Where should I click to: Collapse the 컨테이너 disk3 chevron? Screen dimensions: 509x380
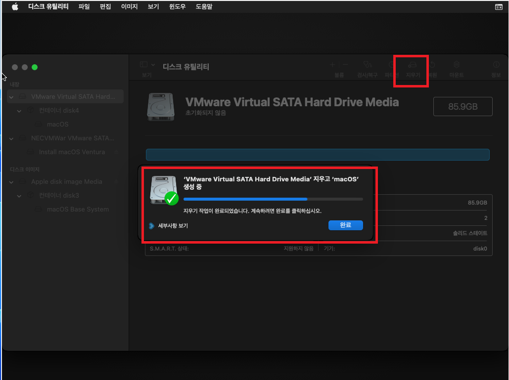pyautogui.click(x=19, y=196)
